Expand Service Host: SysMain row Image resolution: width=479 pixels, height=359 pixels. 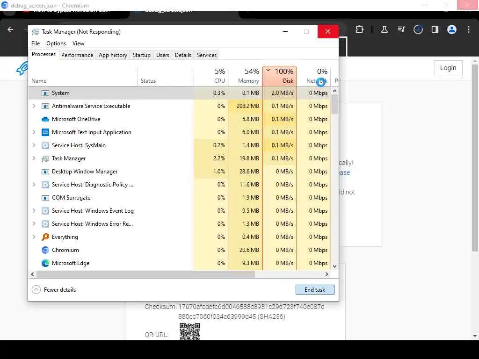(34, 145)
